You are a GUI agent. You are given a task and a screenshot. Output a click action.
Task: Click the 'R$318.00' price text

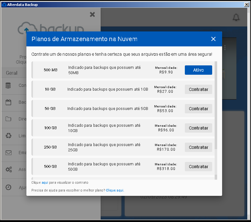[x=166, y=168]
